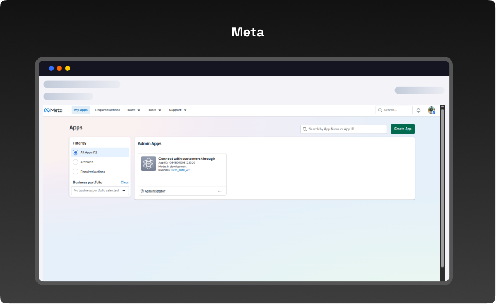Screen dimensions: 496x304
Task: Click the Create App button
Action: click(x=403, y=129)
